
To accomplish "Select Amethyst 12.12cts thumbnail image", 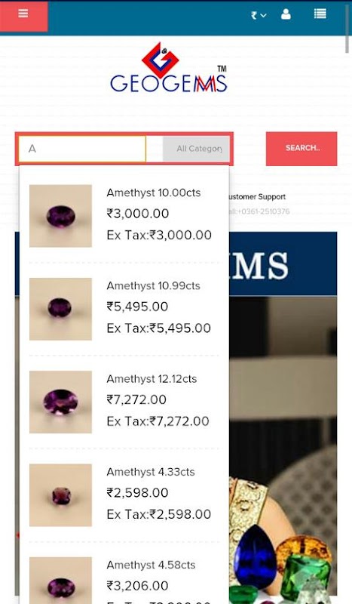I will coord(60,402).
